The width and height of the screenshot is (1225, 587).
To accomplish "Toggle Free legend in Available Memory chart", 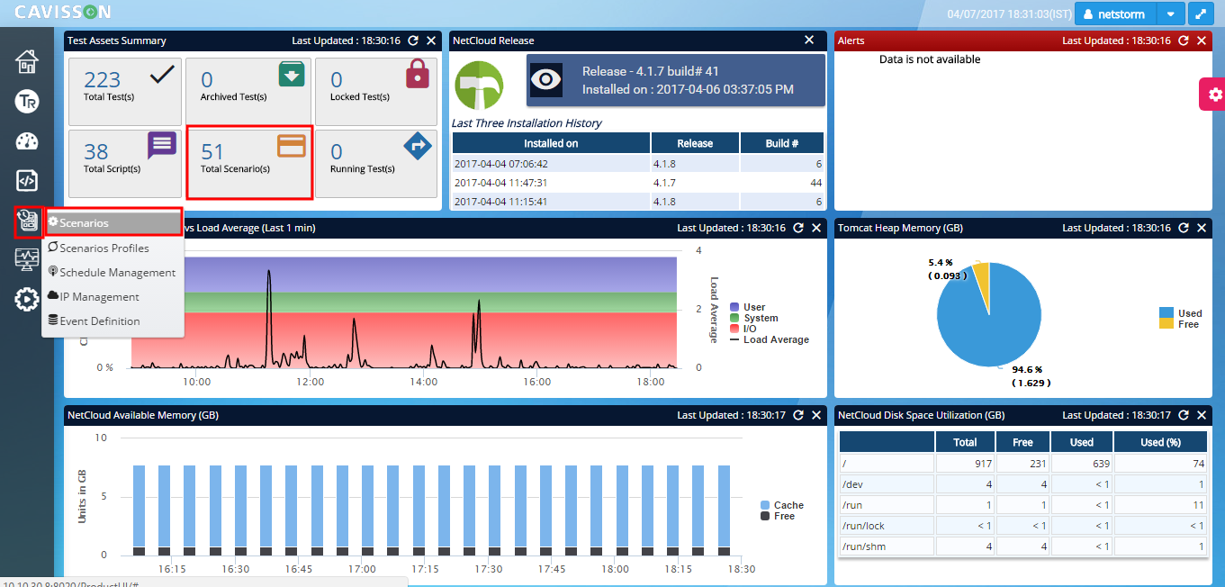I will point(778,516).
